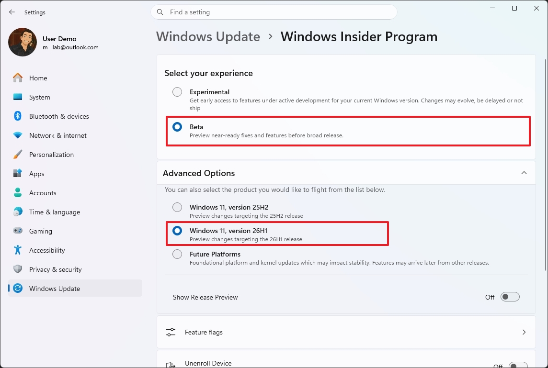Open Time & language settings
This screenshot has width=548, height=368.
point(75,212)
